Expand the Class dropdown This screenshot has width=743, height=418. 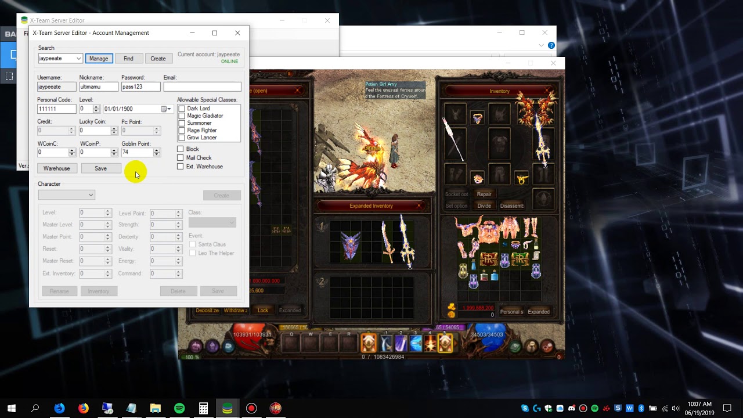pos(232,223)
